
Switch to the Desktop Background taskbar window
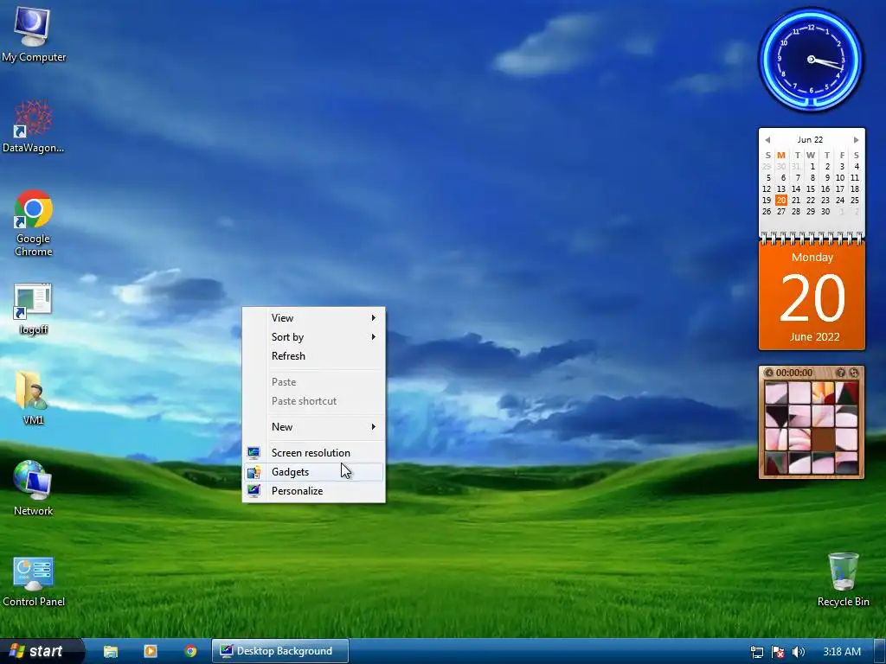tap(280, 651)
